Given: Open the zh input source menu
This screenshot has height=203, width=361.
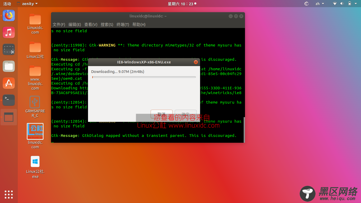Looking at the screenshot, I should click(320, 4).
